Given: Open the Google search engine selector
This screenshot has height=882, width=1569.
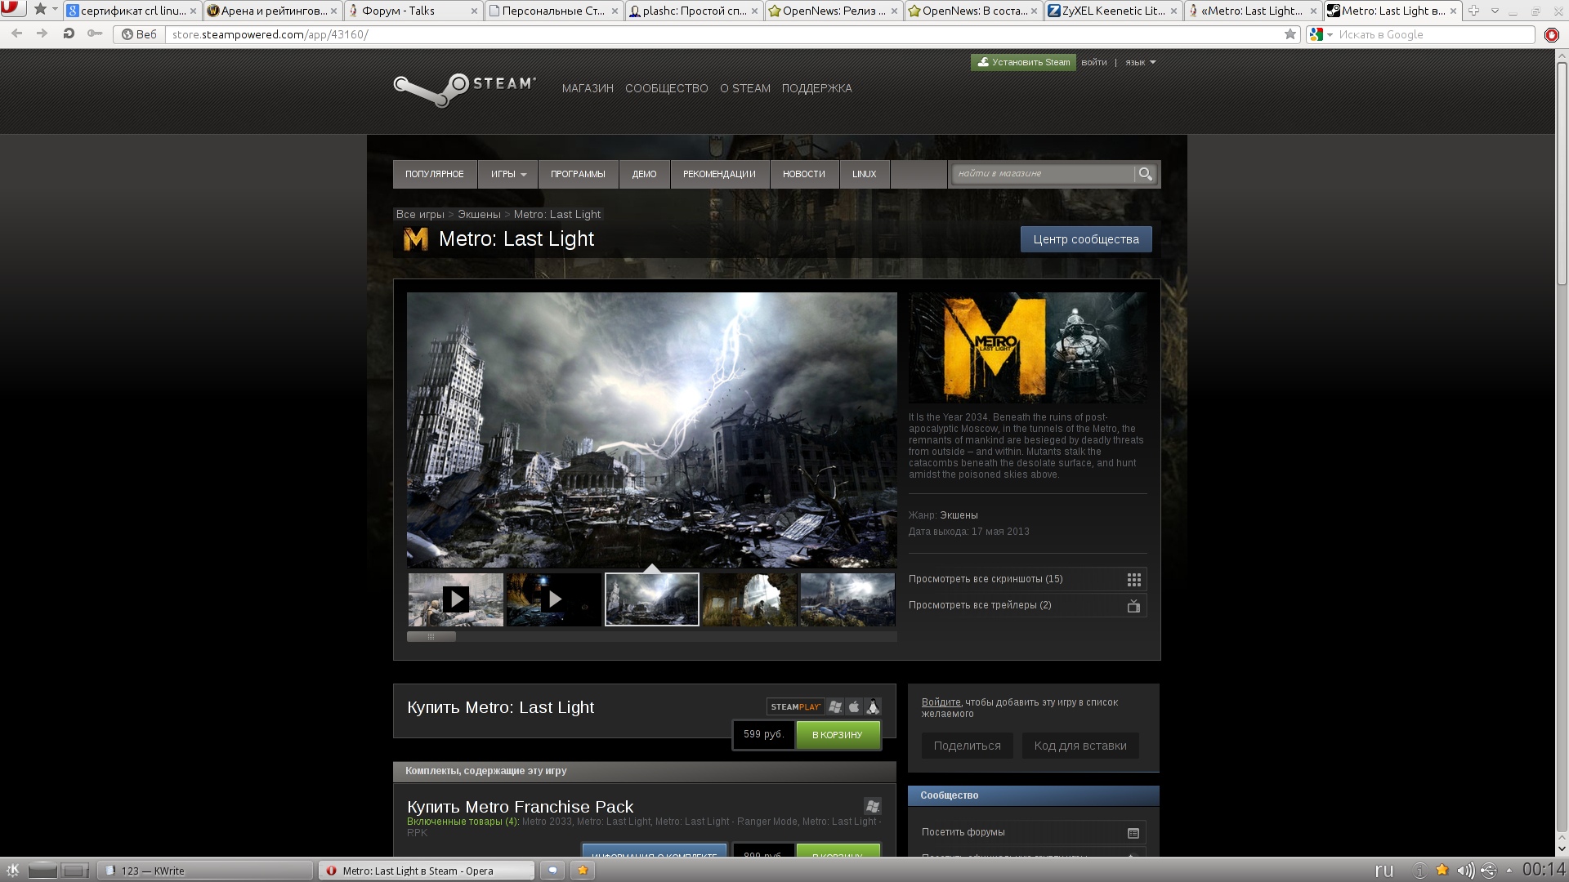Looking at the screenshot, I should (1321, 34).
